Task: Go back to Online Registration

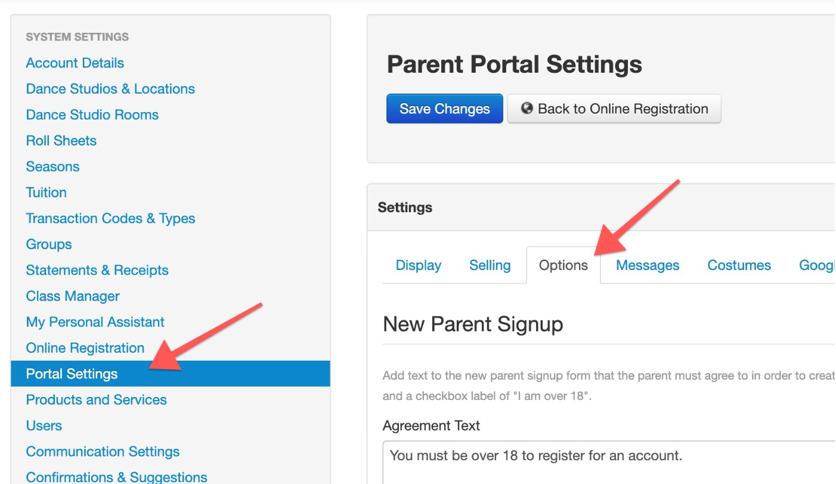Action: click(614, 108)
